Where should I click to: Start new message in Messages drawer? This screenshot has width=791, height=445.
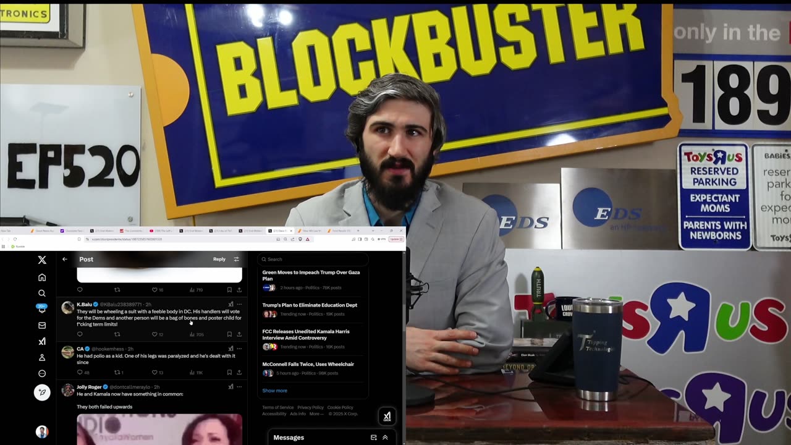[x=373, y=438]
